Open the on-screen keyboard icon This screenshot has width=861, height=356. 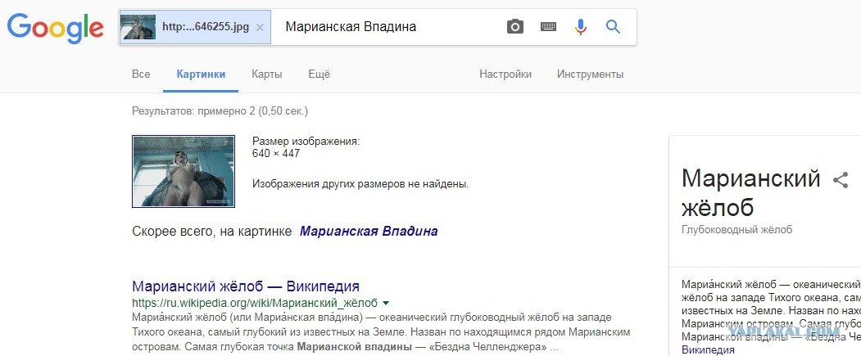click(548, 27)
